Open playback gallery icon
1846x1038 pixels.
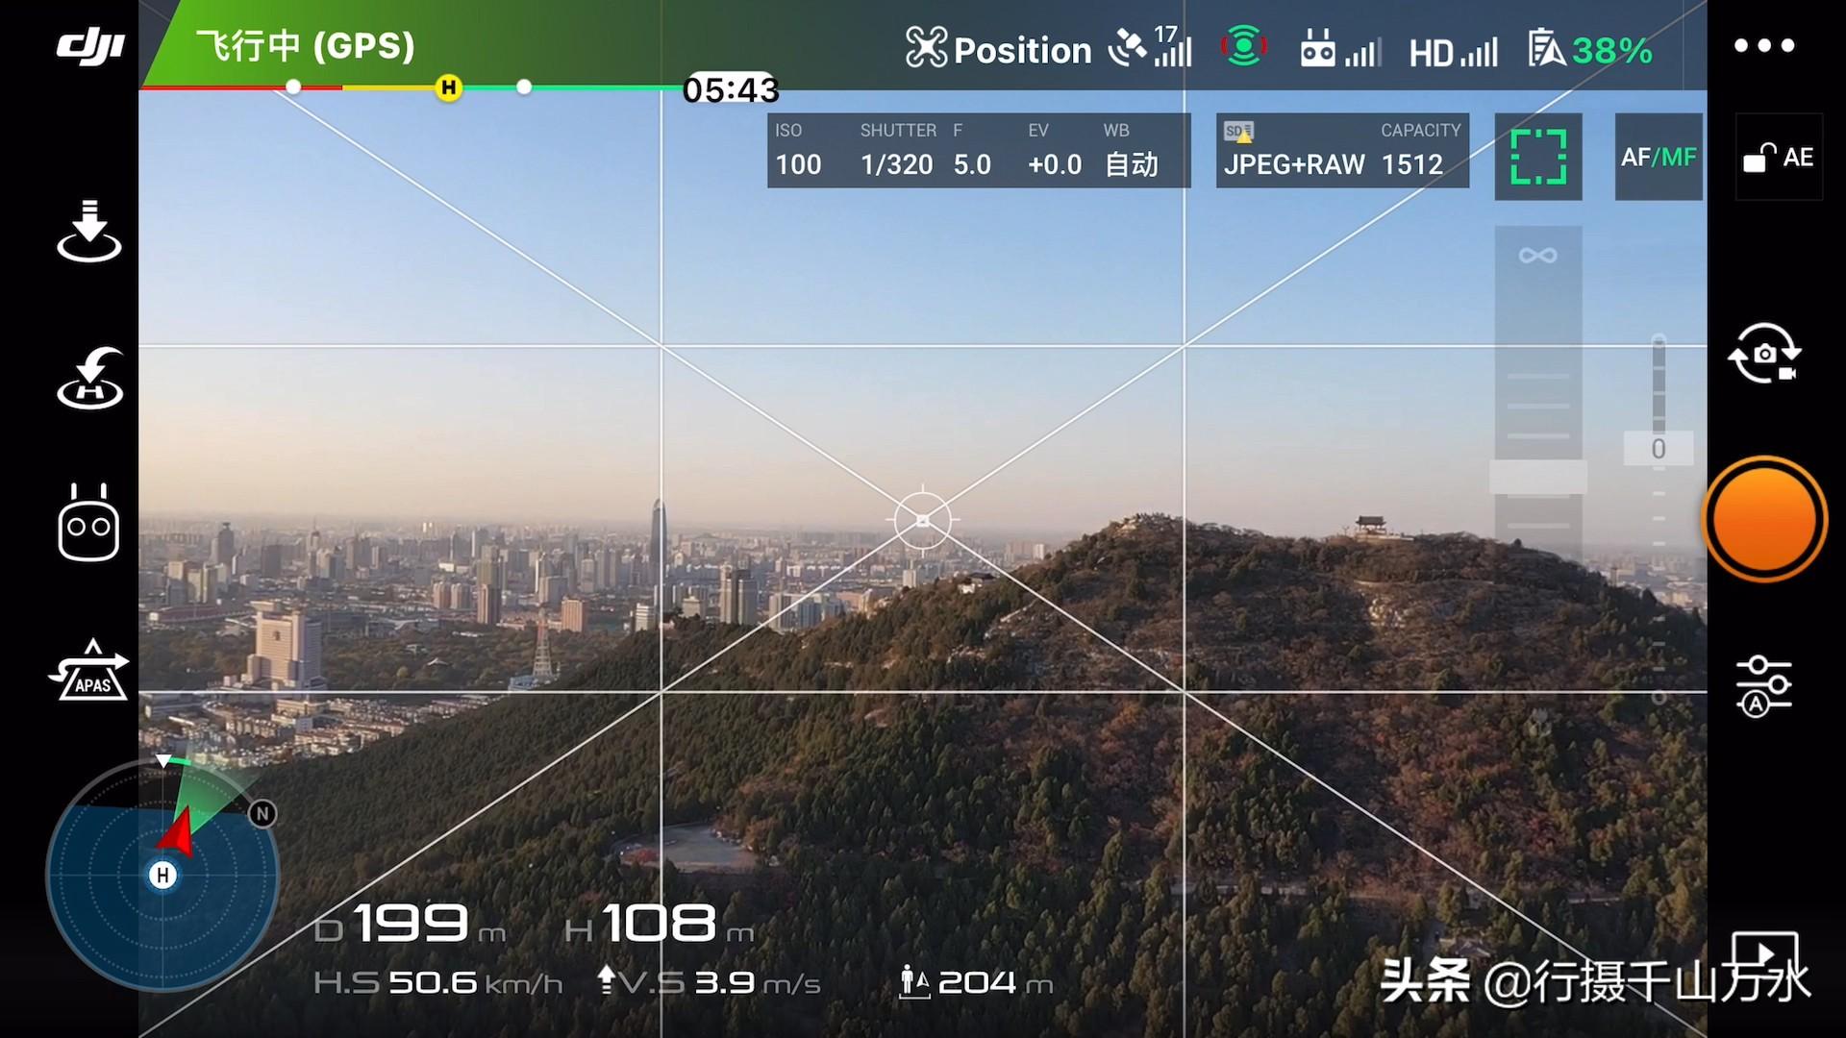point(1765,956)
